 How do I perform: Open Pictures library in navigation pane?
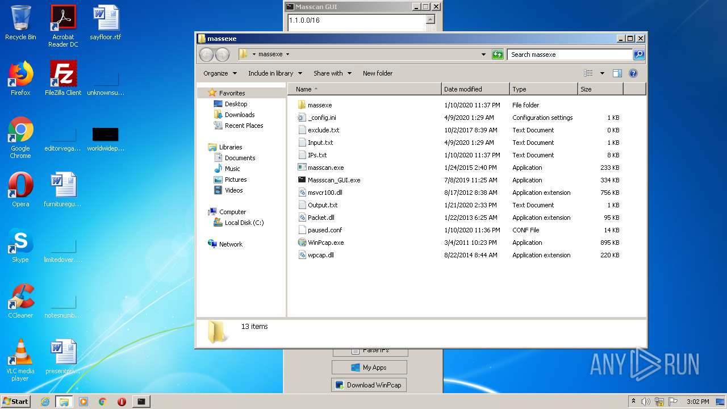(x=236, y=180)
